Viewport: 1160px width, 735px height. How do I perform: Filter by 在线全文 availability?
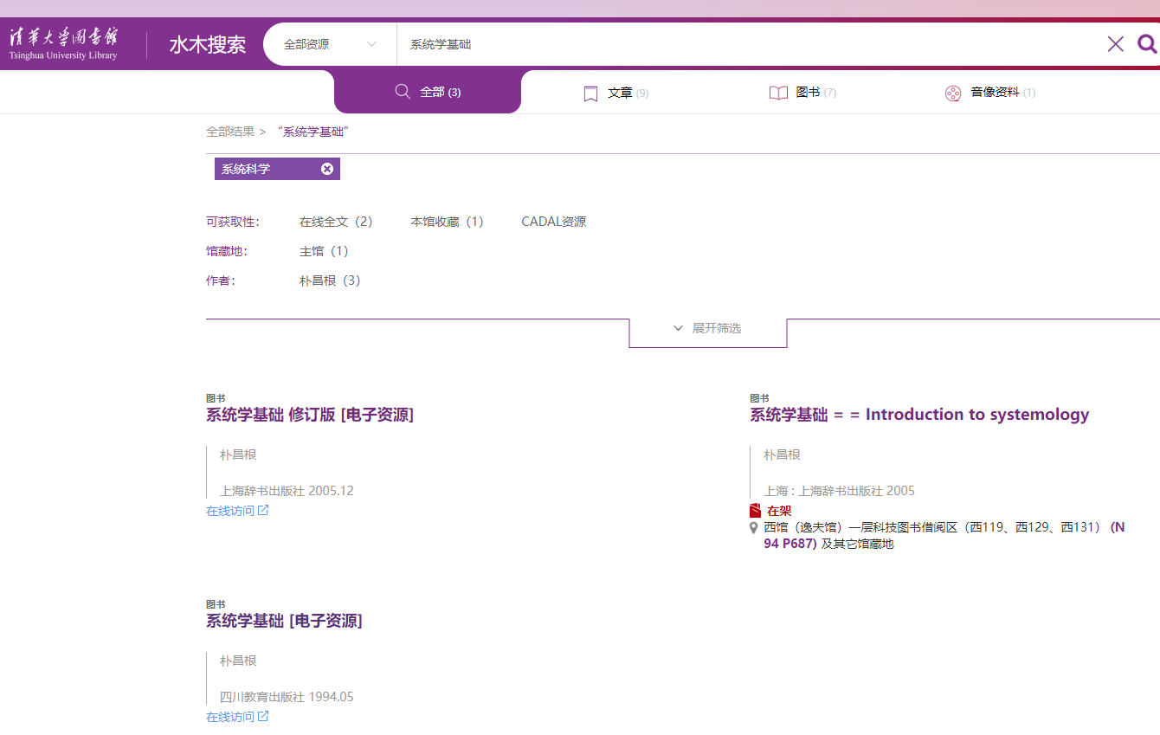pyautogui.click(x=336, y=222)
